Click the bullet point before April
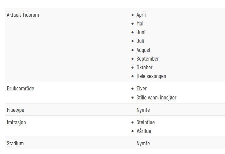Screen dimensions: 225x154 (132, 15)
